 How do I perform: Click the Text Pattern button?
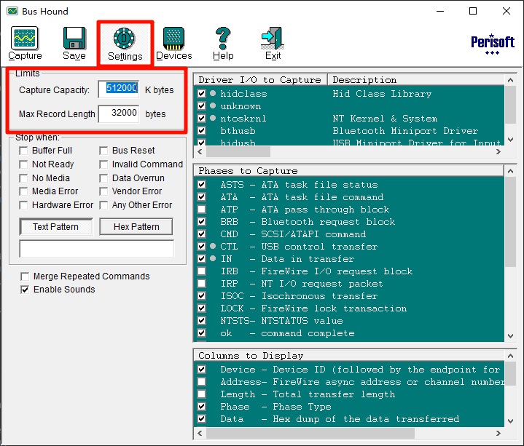pos(56,227)
